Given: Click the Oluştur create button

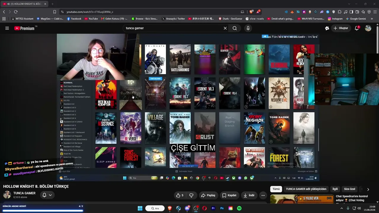Looking at the screenshot, I should pos(341,28).
